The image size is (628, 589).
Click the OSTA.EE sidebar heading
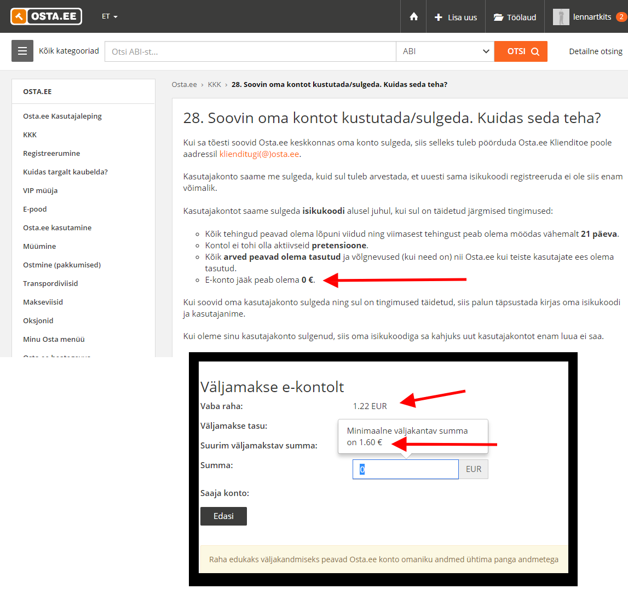[37, 92]
